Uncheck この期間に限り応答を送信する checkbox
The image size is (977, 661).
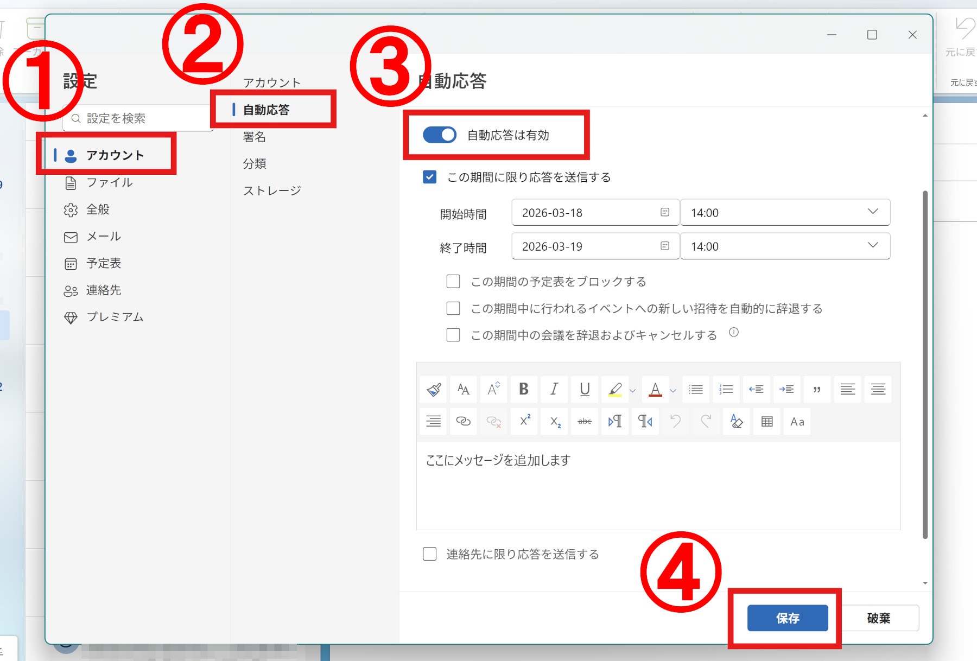(x=429, y=177)
